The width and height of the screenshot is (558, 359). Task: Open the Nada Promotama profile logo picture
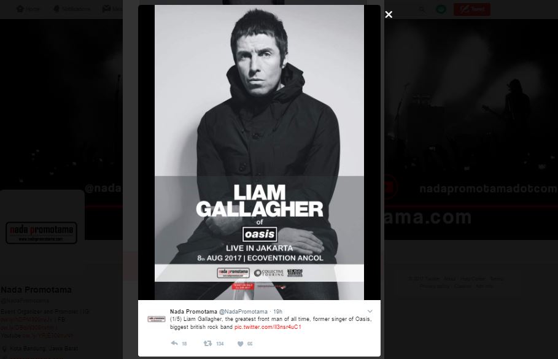pyautogui.click(x=42, y=233)
